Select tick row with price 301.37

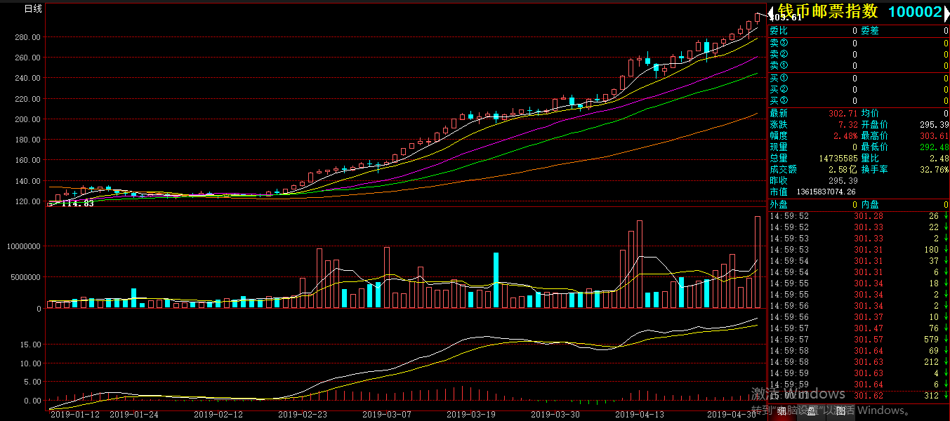click(859, 317)
